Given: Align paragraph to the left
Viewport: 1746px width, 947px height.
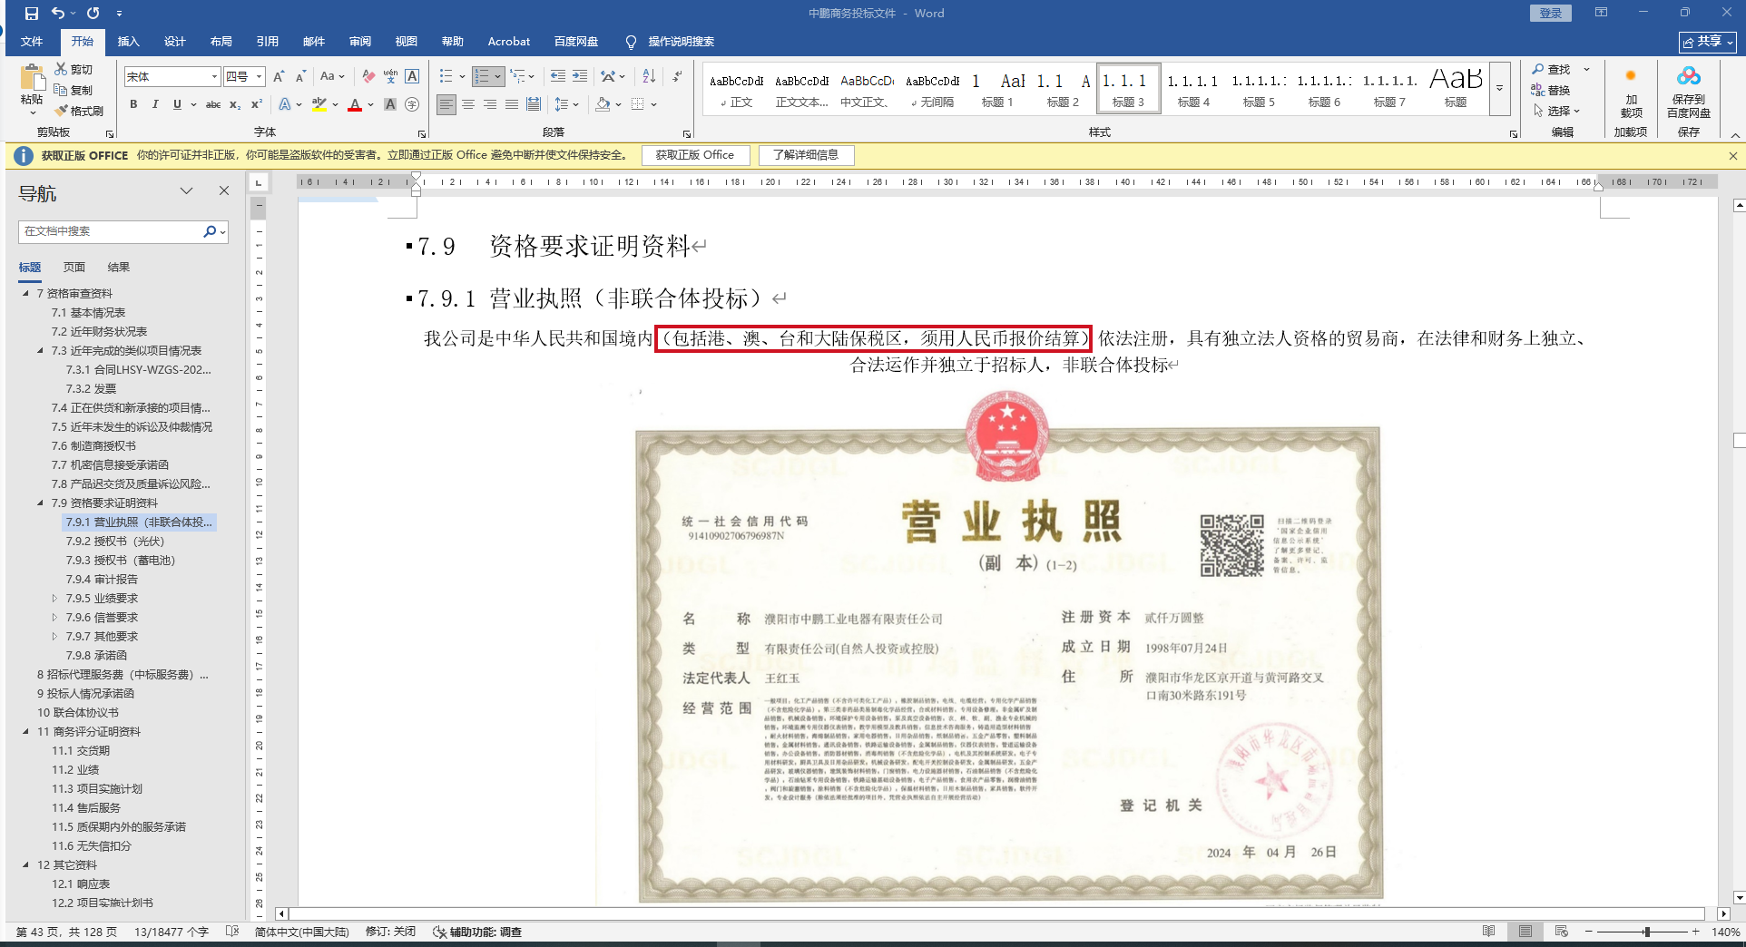Looking at the screenshot, I should (446, 104).
